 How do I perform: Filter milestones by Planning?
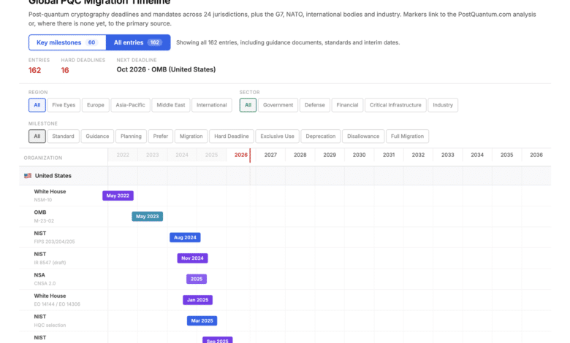point(131,136)
